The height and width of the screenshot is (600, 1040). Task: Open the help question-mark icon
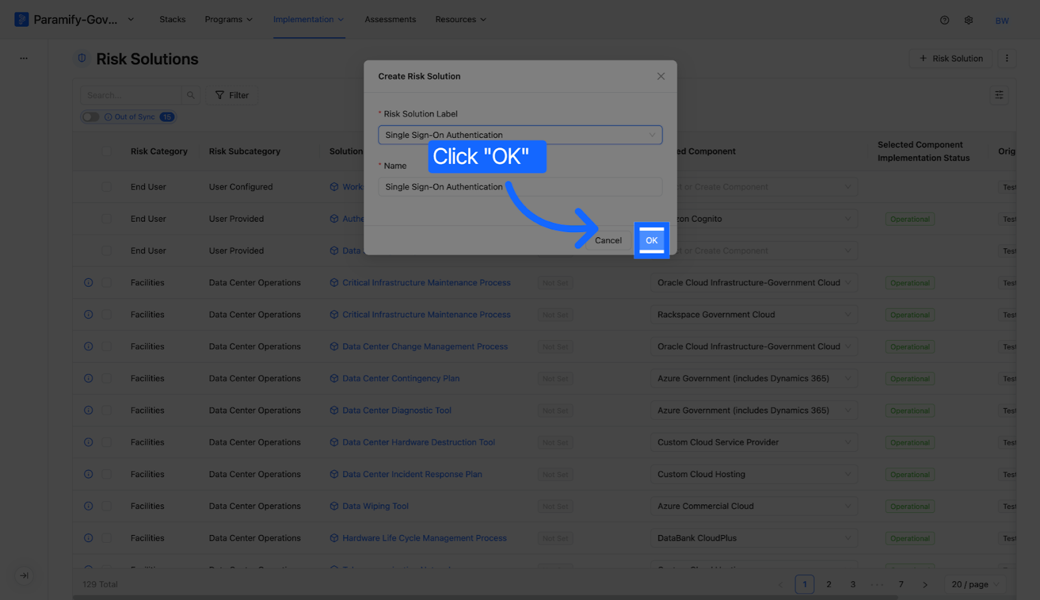(944, 20)
